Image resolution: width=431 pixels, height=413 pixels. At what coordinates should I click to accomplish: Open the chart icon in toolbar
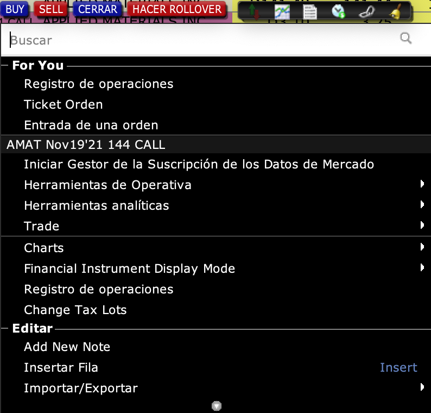(x=282, y=12)
